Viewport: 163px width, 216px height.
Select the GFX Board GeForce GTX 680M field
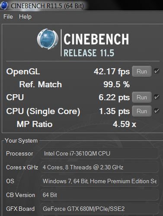point(100,209)
